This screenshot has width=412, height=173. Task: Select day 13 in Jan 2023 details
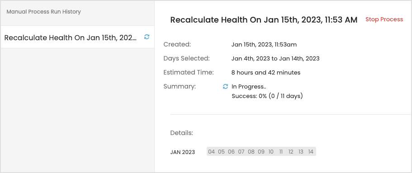[301, 151]
